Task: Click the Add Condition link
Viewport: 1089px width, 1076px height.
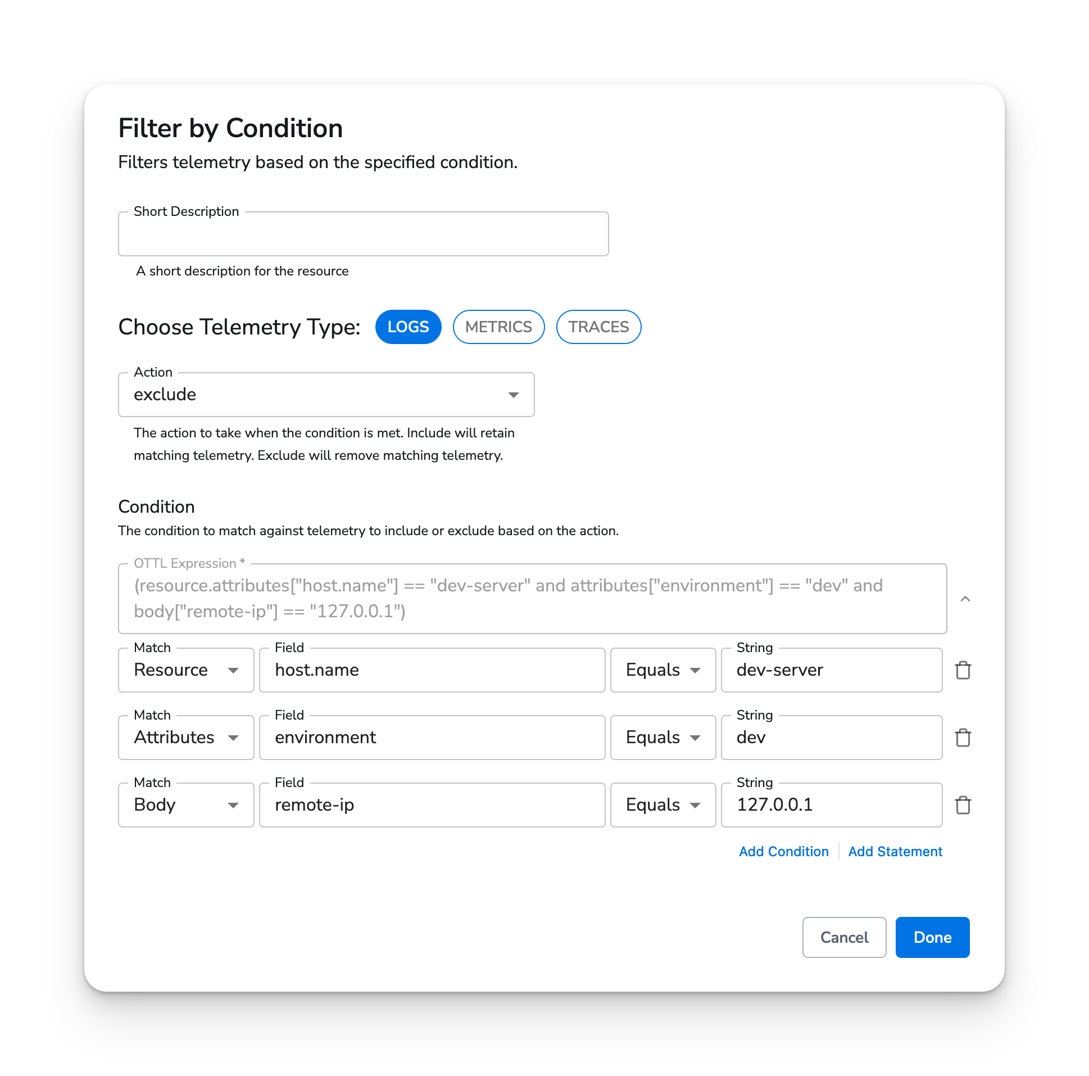Action: (783, 852)
